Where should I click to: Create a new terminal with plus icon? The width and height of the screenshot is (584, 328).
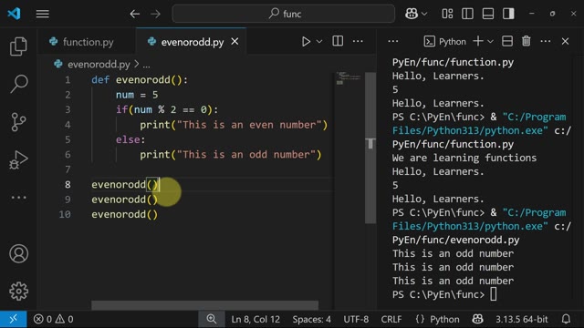pyautogui.click(x=478, y=41)
